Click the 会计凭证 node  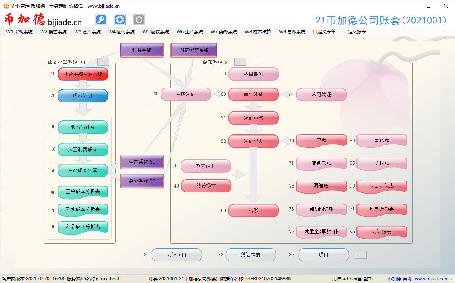pyautogui.click(x=253, y=94)
